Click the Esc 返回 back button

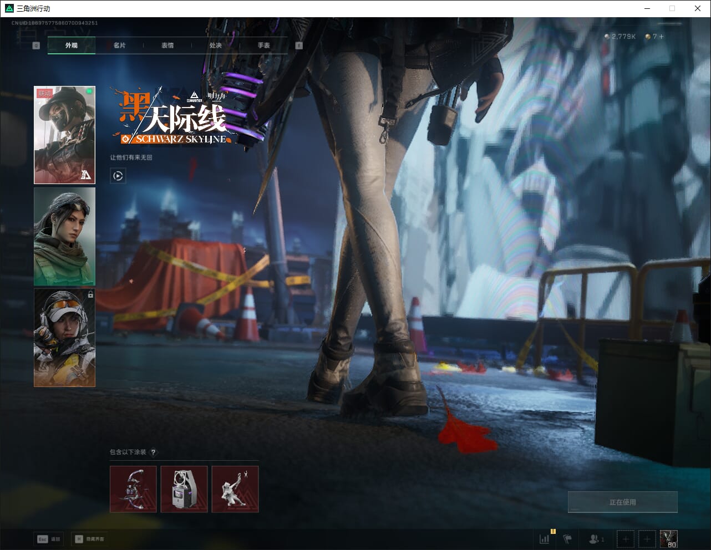(49, 539)
